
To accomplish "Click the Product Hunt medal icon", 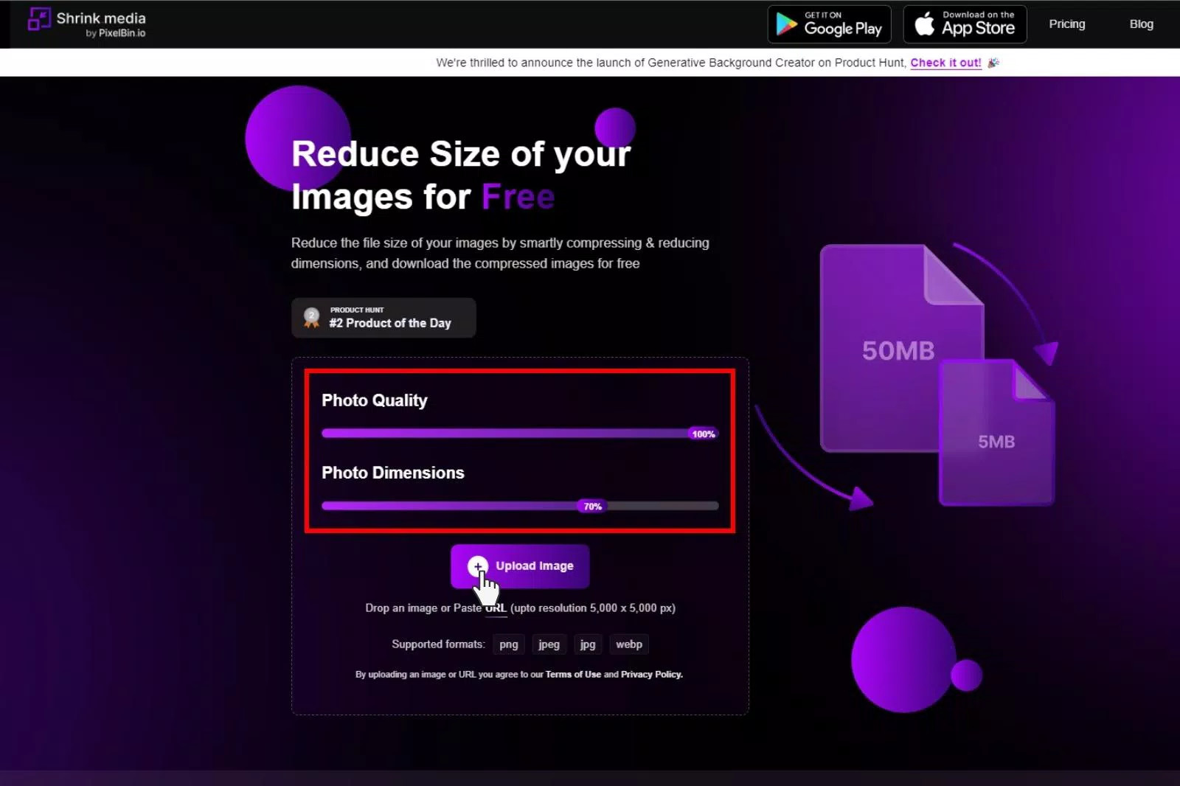I will pos(311,318).
